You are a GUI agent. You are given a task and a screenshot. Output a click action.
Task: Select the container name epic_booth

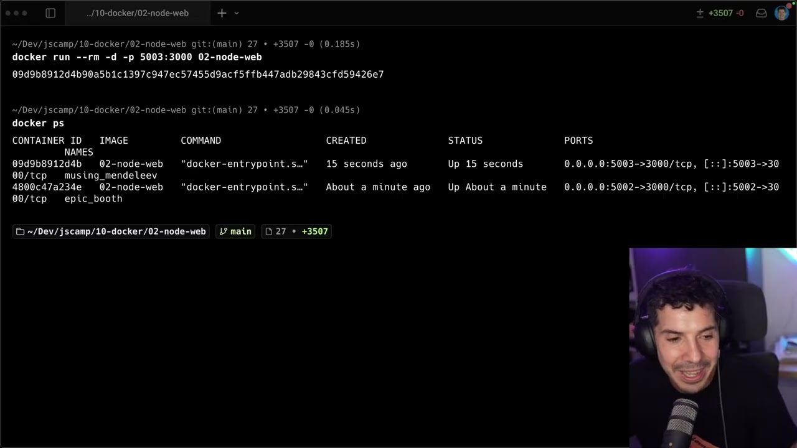point(93,199)
